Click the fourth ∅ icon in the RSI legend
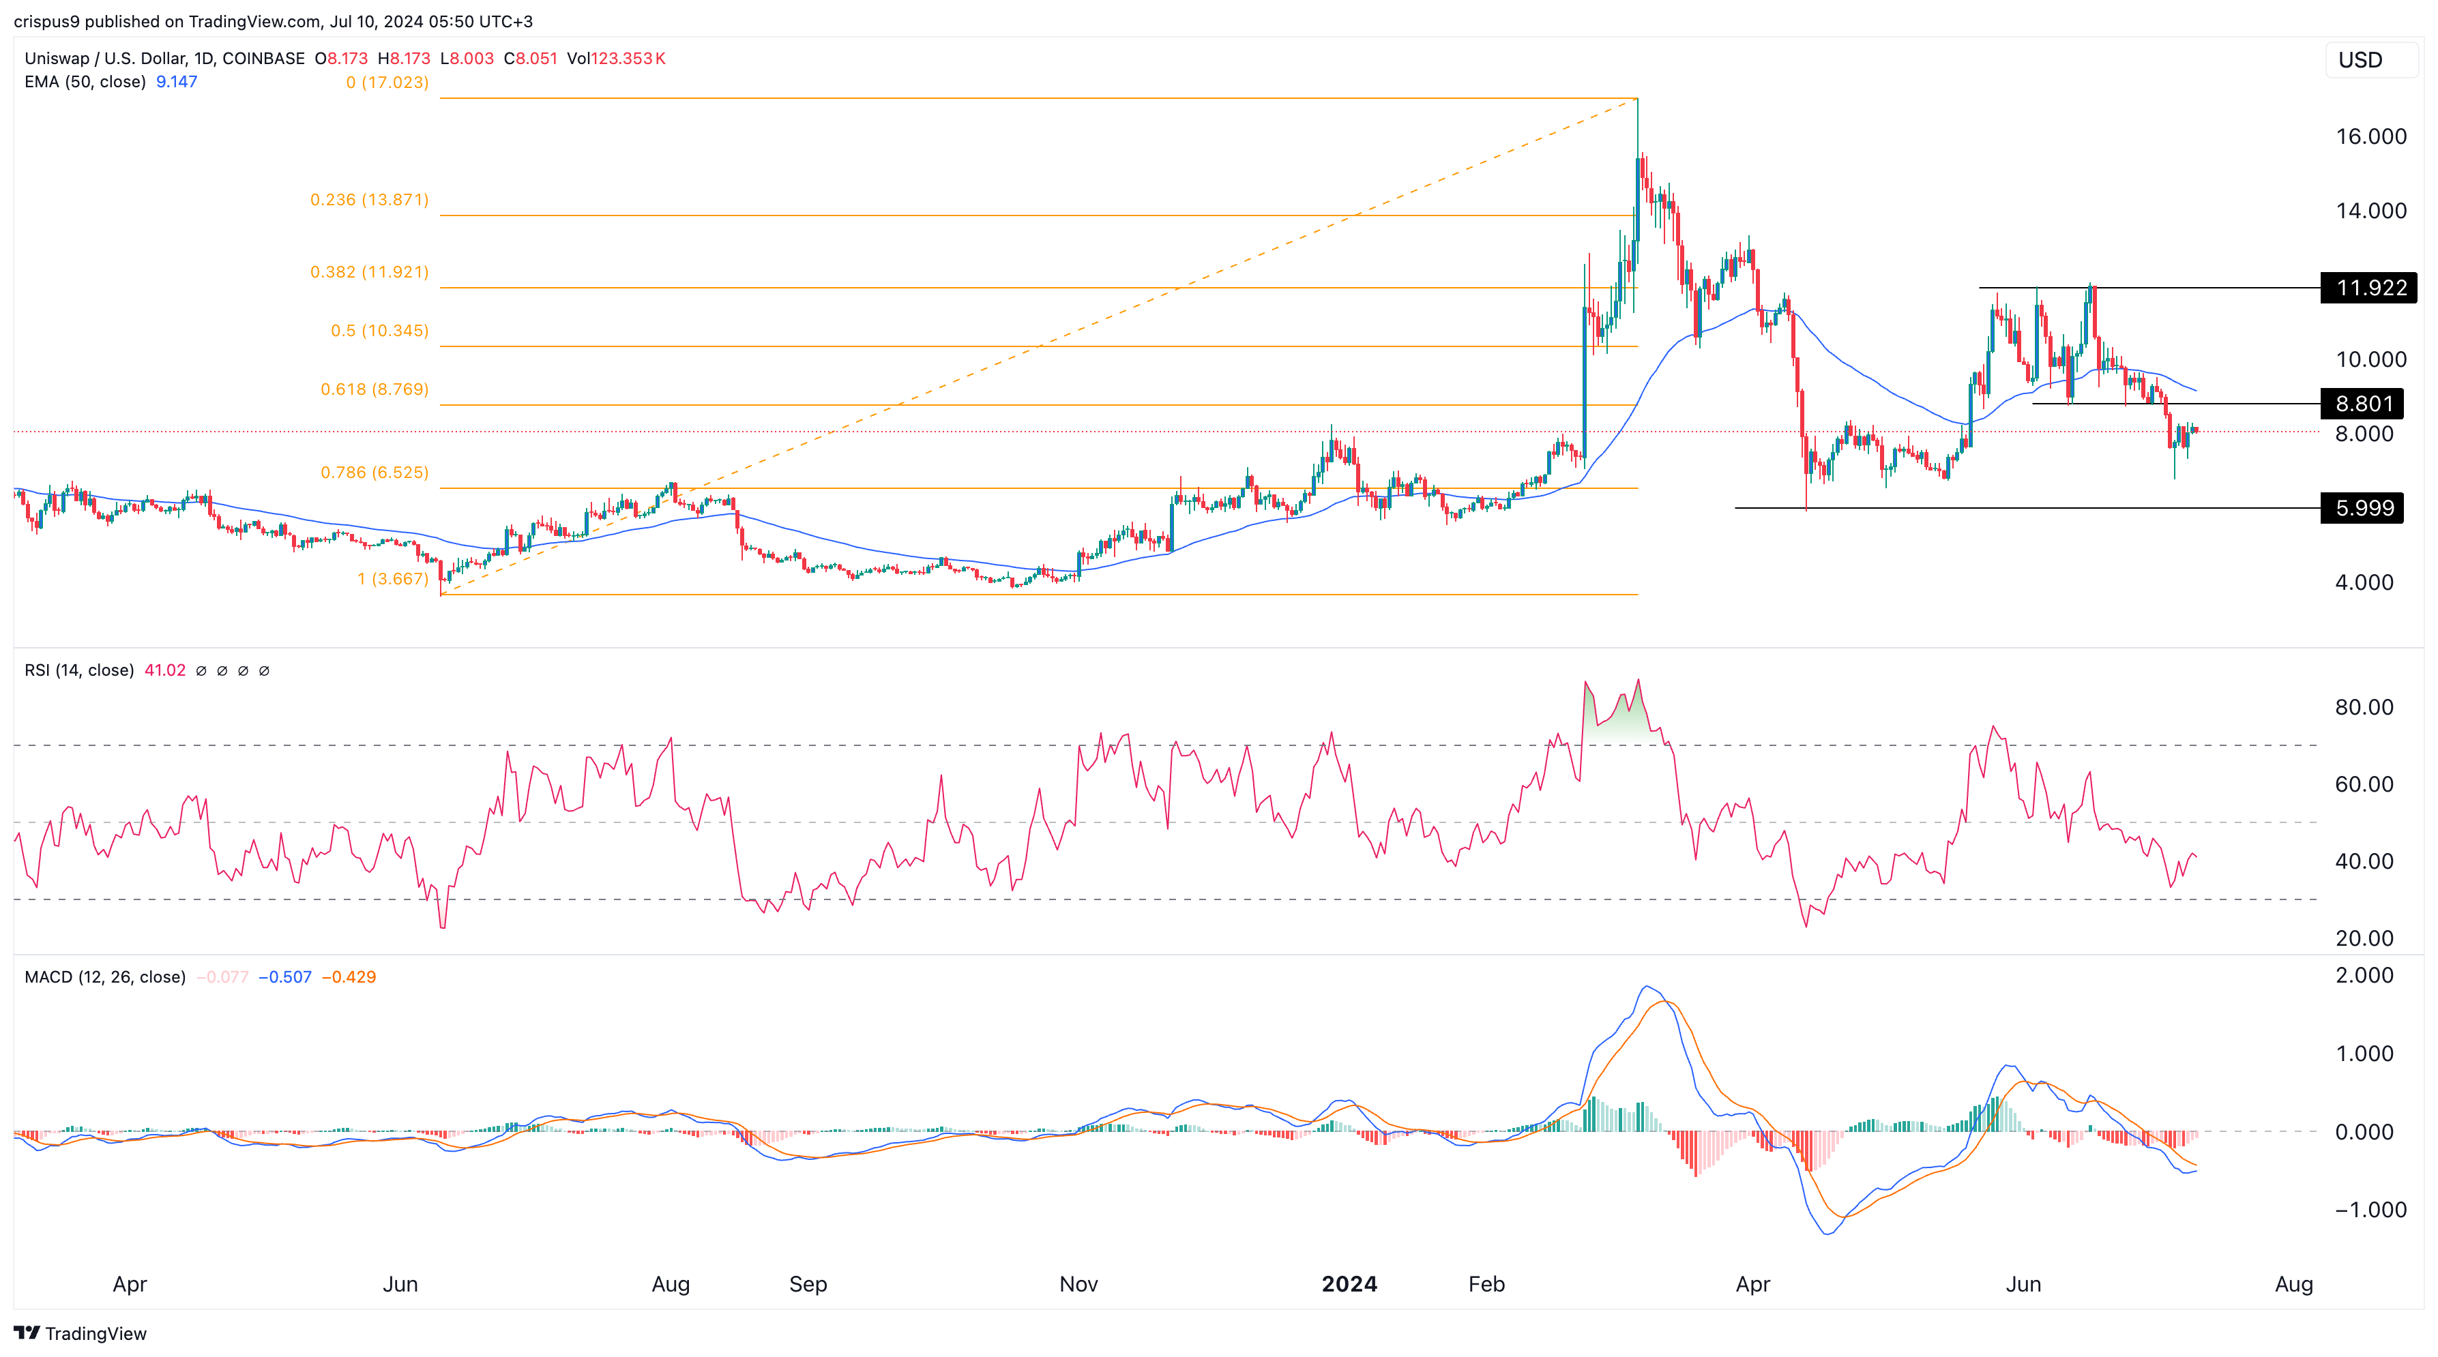Image resolution: width=2438 pixels, height=1357 pixels. (264, 671)
